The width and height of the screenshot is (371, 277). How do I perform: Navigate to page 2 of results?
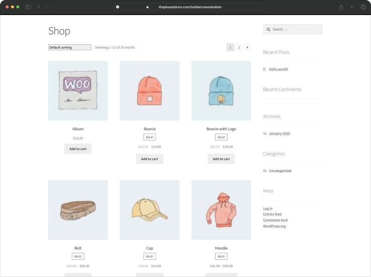coord(239,47)
